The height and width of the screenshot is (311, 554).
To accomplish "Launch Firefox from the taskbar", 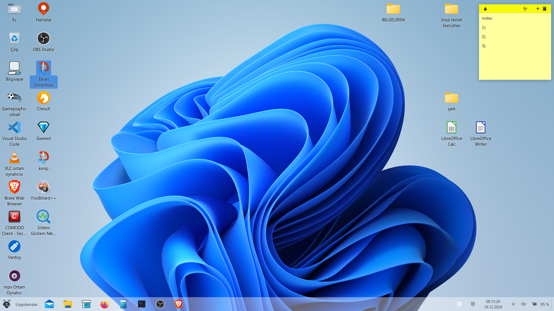I will coord(105,304).
